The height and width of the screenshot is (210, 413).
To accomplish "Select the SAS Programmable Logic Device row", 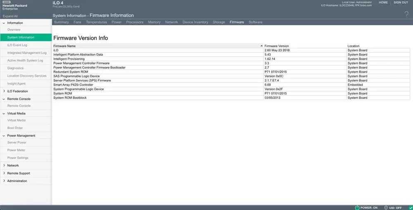I will coord(231,76).
